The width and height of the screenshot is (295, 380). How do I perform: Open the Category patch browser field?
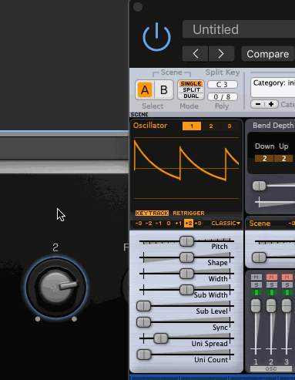click(273, 87)
